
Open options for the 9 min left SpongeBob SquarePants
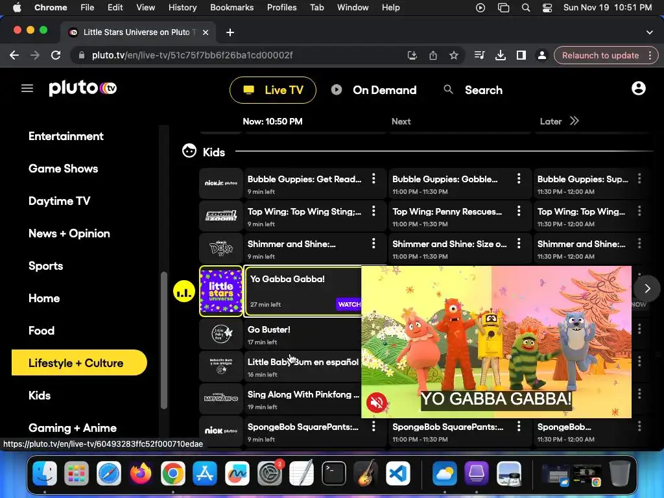(373, 427)
